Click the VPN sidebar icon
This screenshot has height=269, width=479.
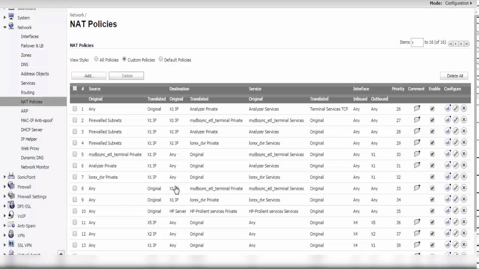point(11,235)
